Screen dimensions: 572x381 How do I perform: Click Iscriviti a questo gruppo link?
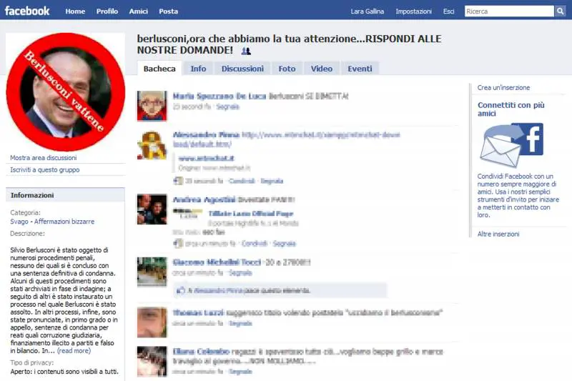tap(45, 170)
